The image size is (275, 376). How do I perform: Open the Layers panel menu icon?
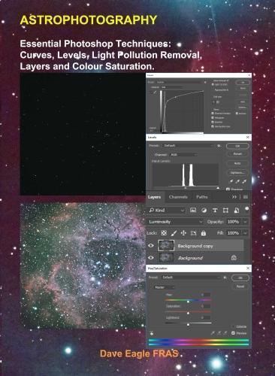[246, 197]
